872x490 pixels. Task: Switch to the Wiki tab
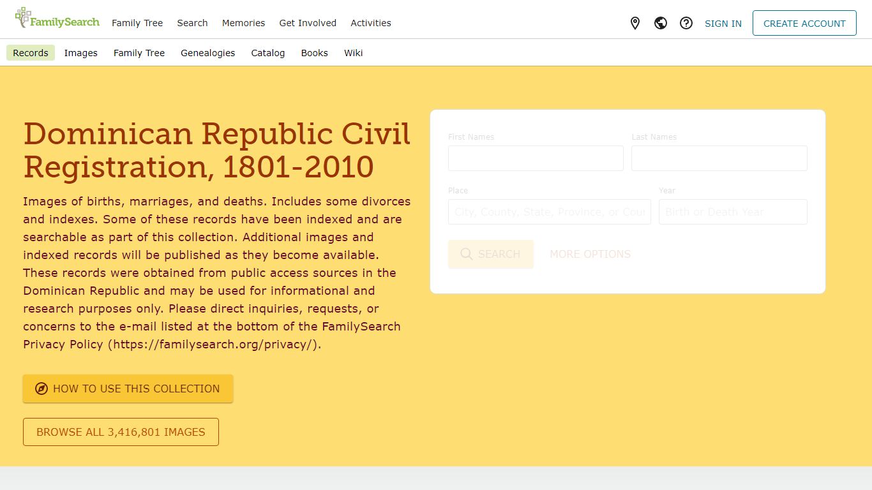tap(354, 53)
